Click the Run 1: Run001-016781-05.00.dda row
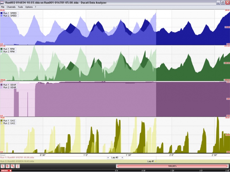This screenshot has height=172, width=230. [115, 158]
